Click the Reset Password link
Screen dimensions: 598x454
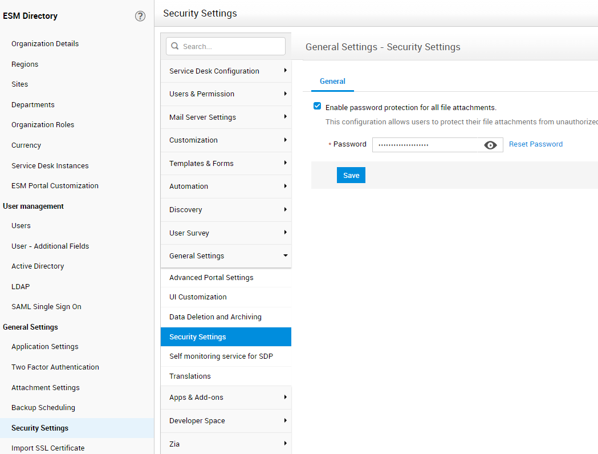(x=535, y=144)
